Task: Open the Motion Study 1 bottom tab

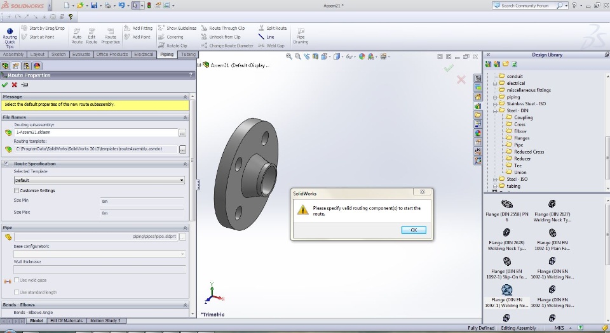Action: click(x=105, y=320)
